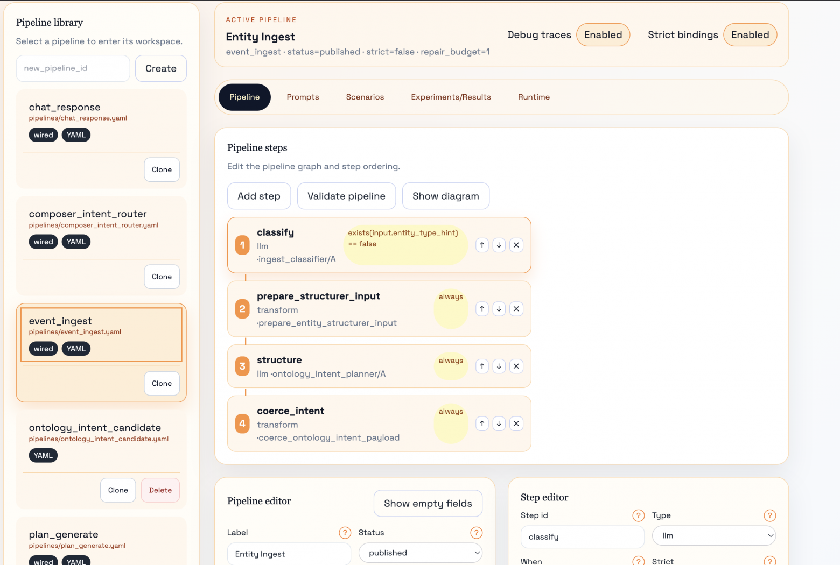Go to the Runtime tab
Viewport: 840px width, 565px height.
point(534,97)
